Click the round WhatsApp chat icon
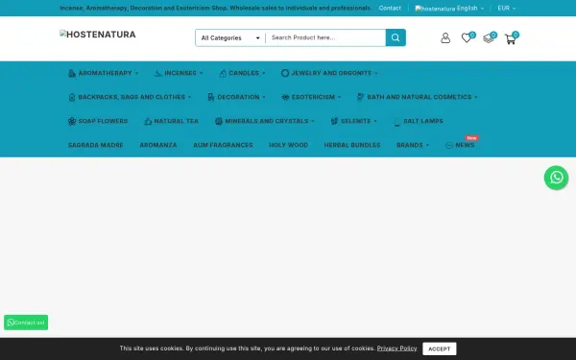The width and height of the screenshot is (576, 360). click(556, 178)
